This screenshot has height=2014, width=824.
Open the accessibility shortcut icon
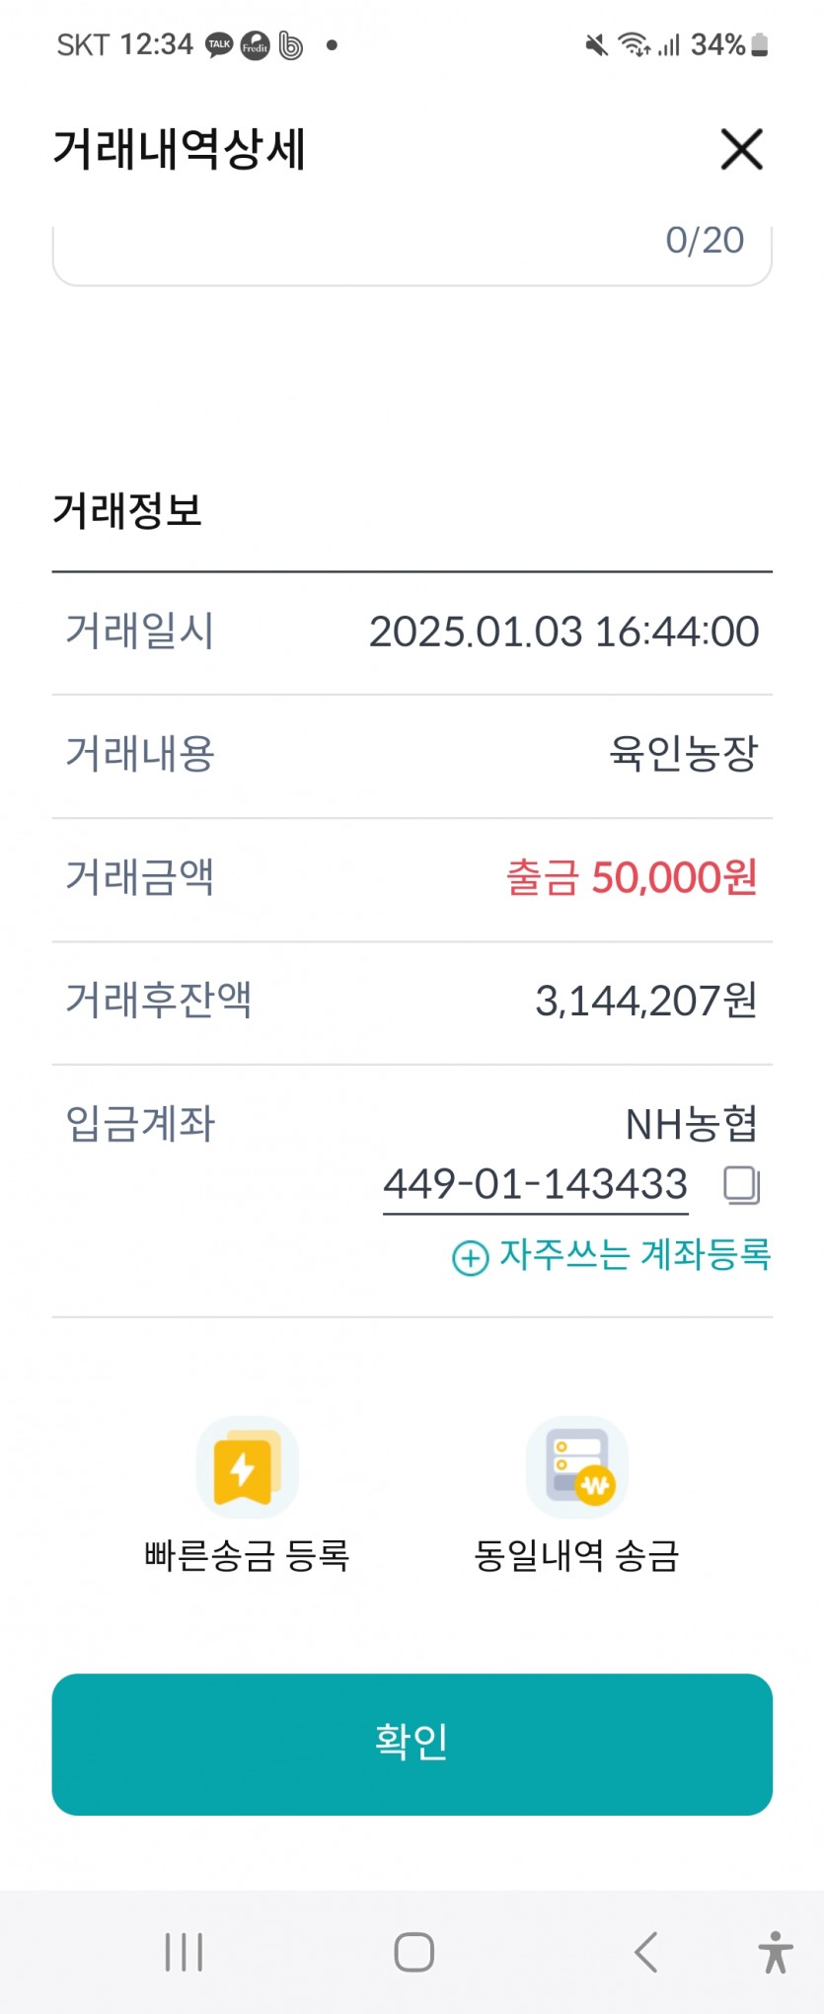776,1952
